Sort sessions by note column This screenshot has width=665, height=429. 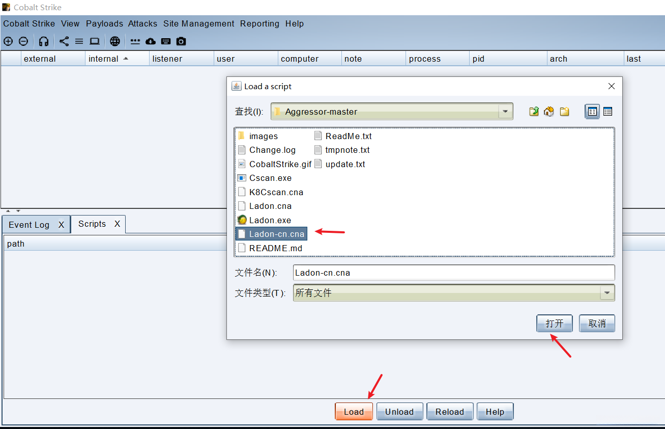373,59
